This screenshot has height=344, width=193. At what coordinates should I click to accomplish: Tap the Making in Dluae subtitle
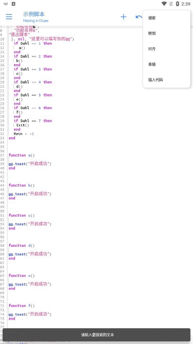[36, 21]
